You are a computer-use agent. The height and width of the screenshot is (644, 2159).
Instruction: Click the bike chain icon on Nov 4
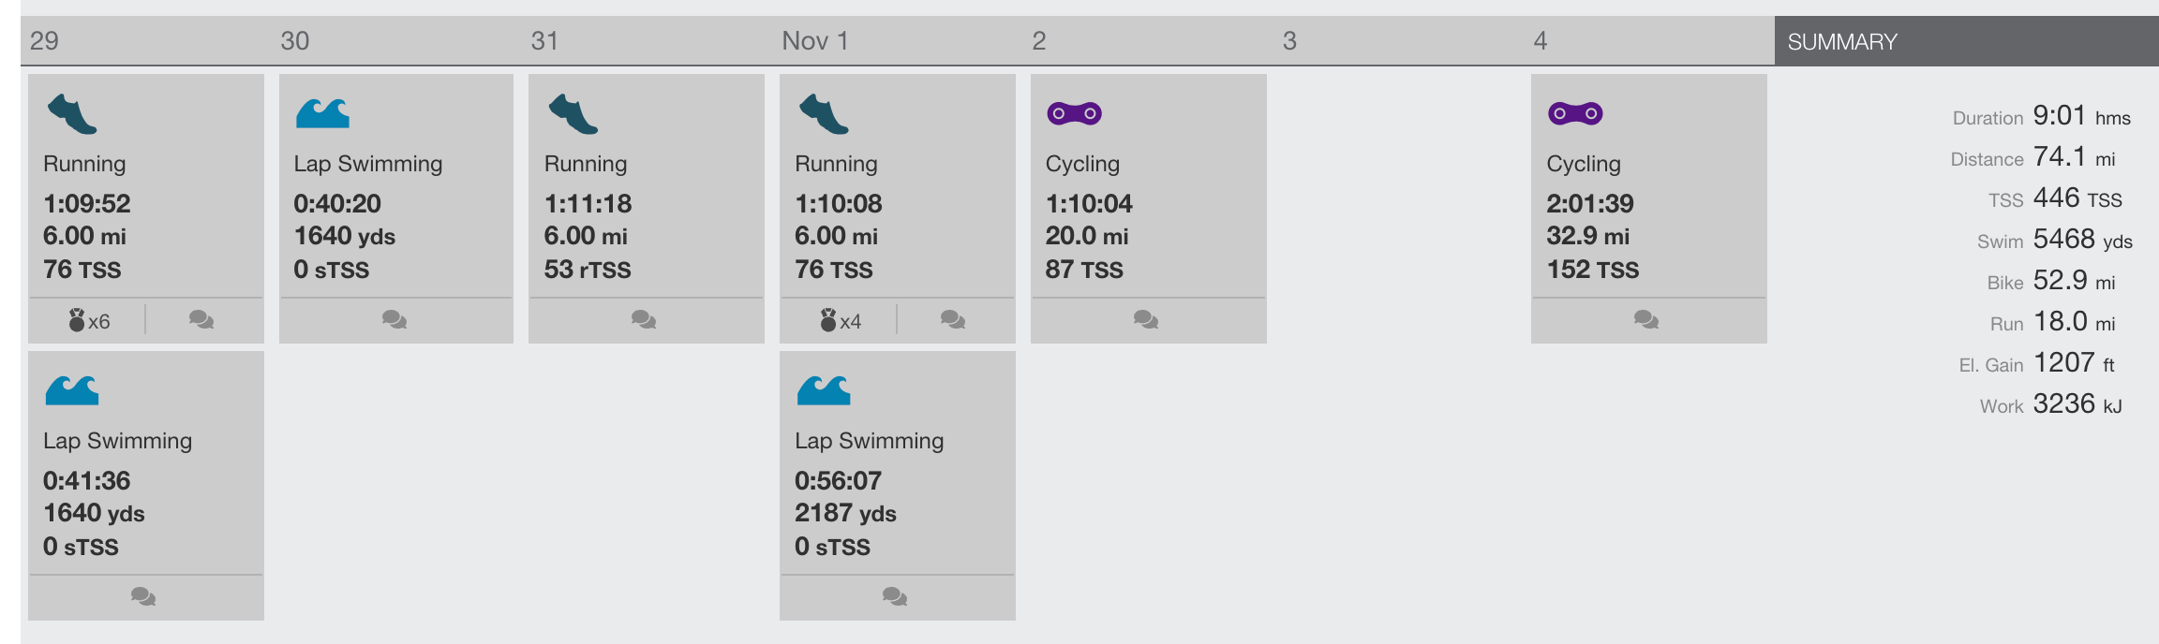point(1575,113)
